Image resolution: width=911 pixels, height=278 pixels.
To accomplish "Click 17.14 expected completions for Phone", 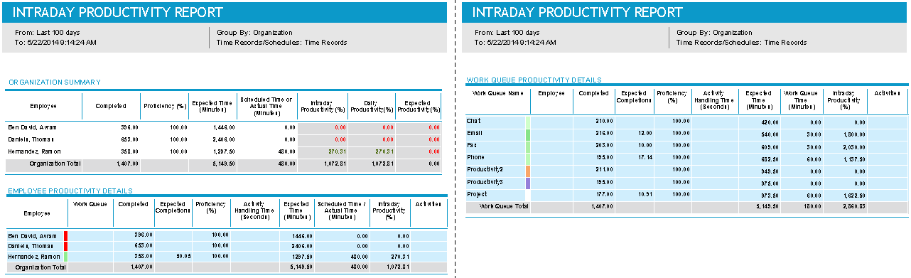I will tap(645, 158).
